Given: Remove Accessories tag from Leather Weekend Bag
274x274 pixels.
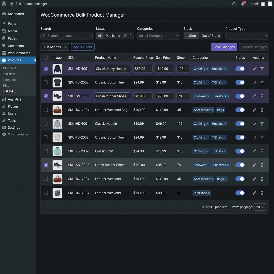Looking at the screenshot, I should pos(212,110).
